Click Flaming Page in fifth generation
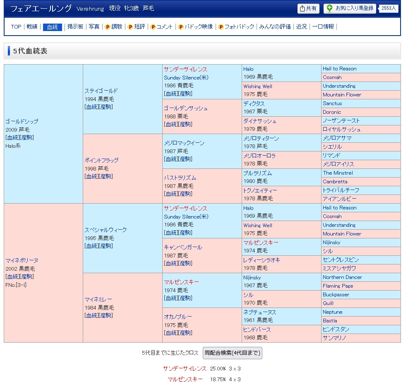This screenshot has height=382, width=408. 338,286
